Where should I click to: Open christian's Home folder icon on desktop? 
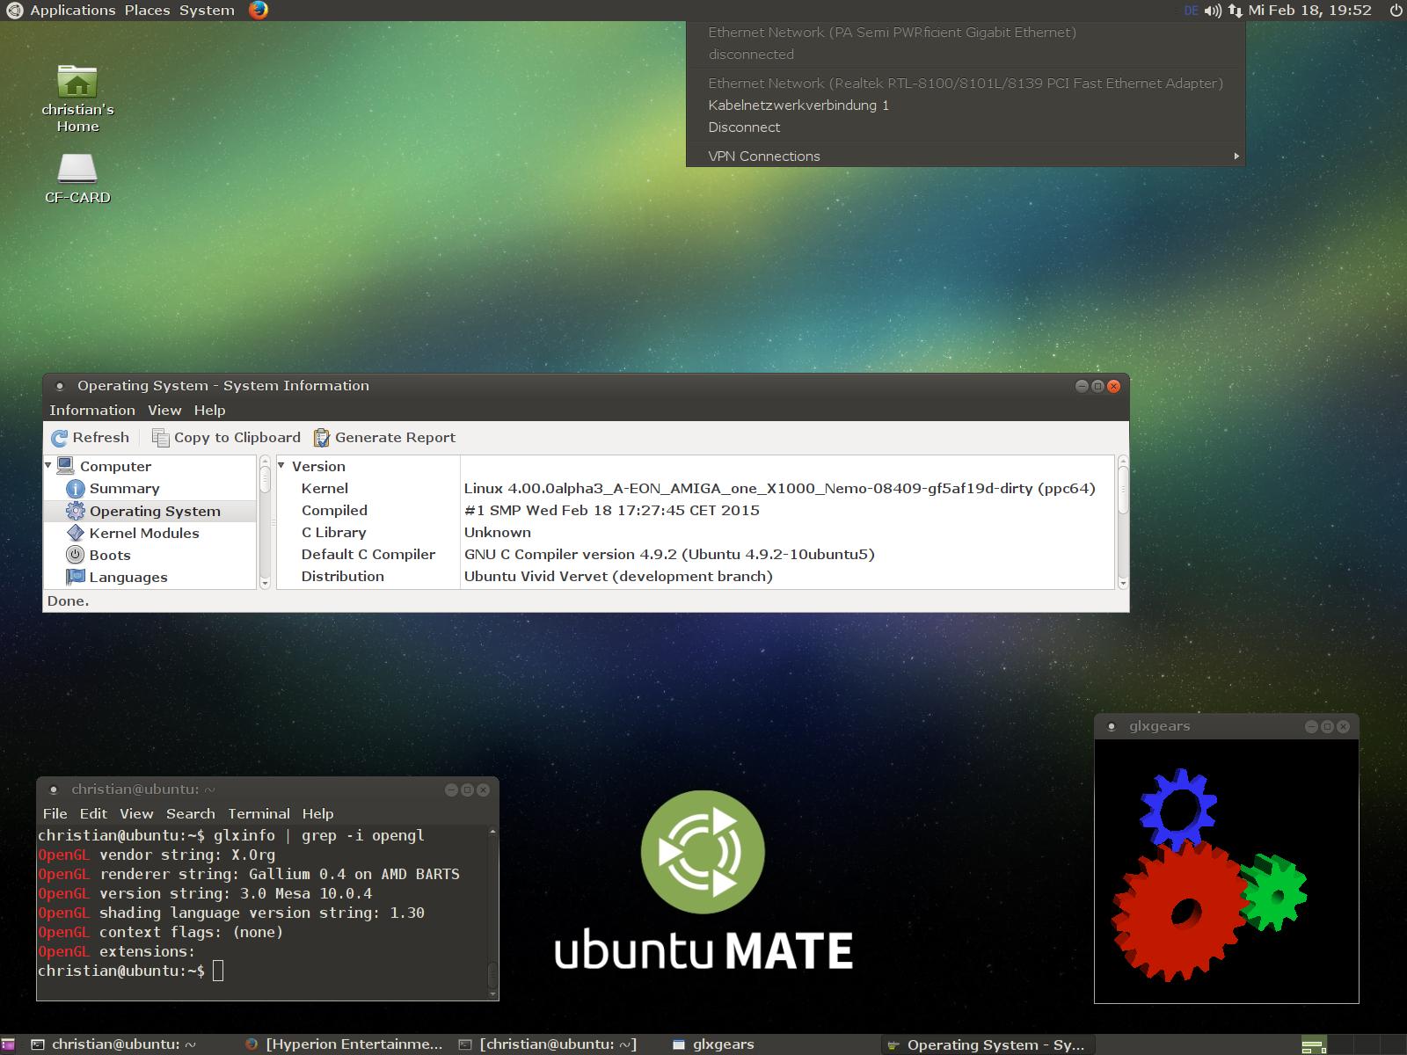coord(77,84)
